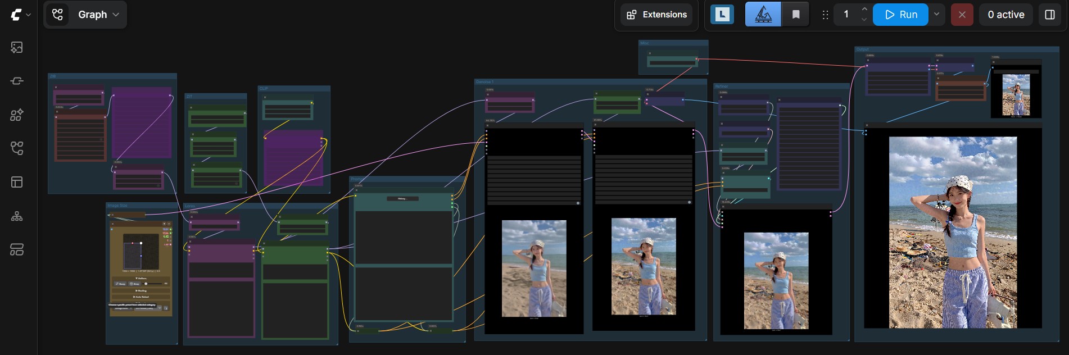Screen dimensions: 1069x355
Task: Select the Denoise 1 group title
Action: tap(484, 81)
